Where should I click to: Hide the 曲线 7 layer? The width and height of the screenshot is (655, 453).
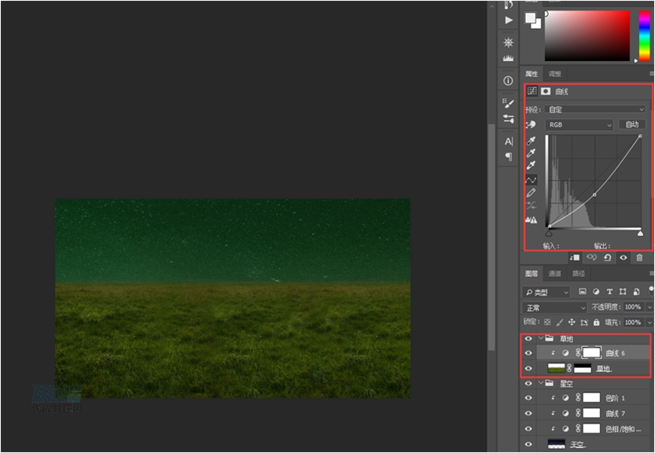529,413
